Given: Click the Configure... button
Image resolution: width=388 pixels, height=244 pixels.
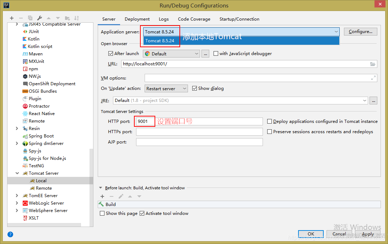Looking at the screenshot, I should pyautogui.click(x=361, y=31).
